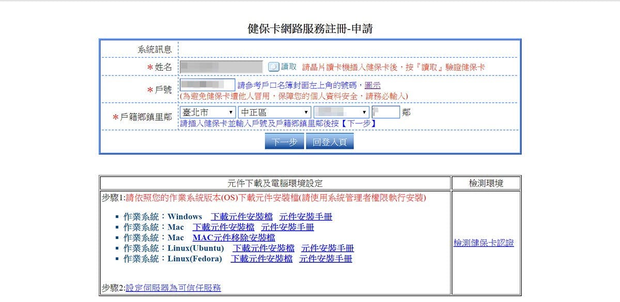Click the 檢測環境 column header text
The image size is (620, 302).
(486, 183)
